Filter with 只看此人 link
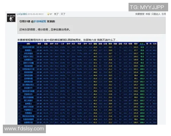Image resolution: width=171 pixels, height=136 pixels. (156, 14)
